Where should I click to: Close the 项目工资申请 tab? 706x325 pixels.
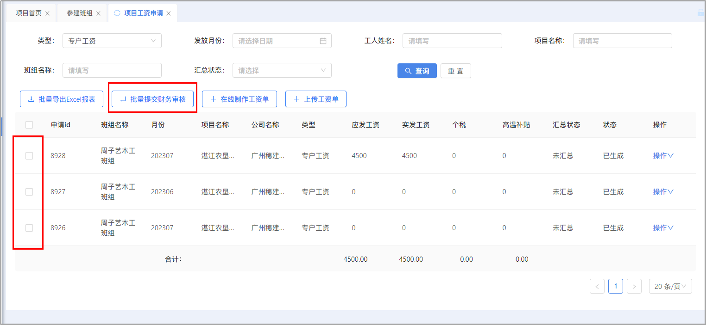pos(169,13)
